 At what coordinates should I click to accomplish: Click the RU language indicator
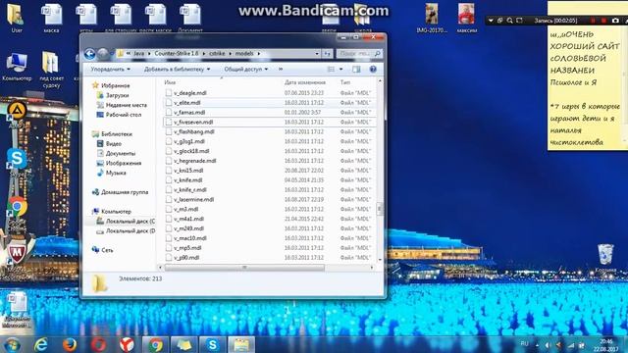pos(524,344)
